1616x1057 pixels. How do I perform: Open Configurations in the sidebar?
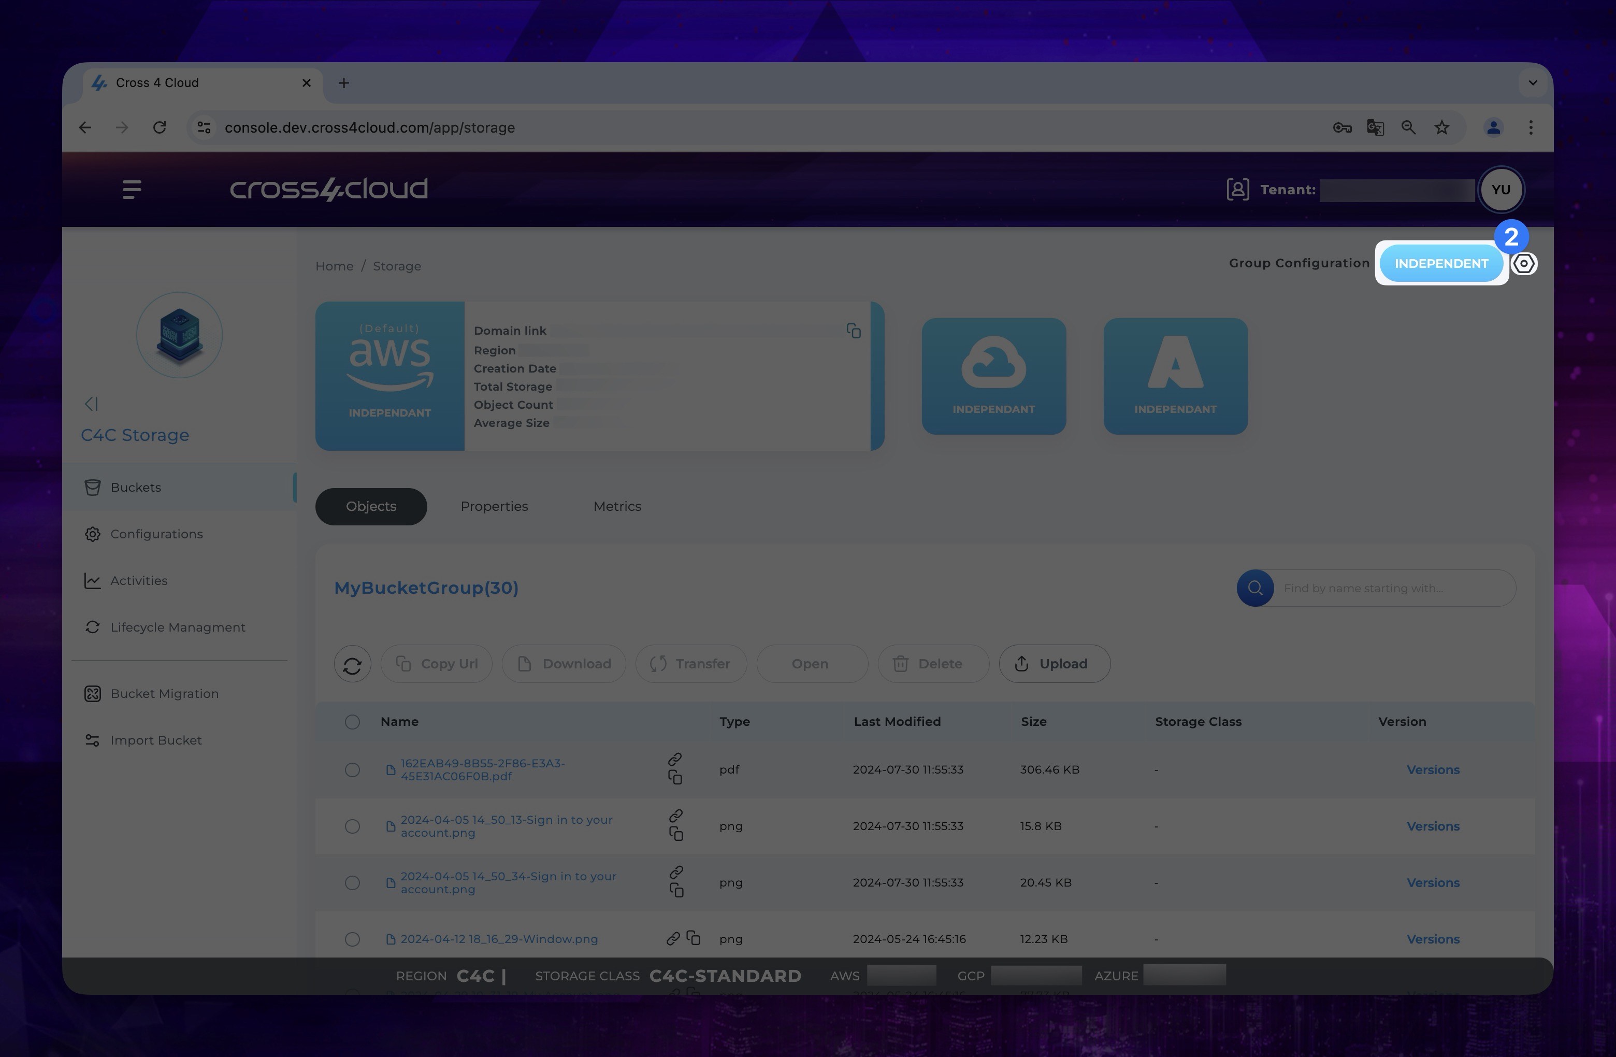pos(179,534)
